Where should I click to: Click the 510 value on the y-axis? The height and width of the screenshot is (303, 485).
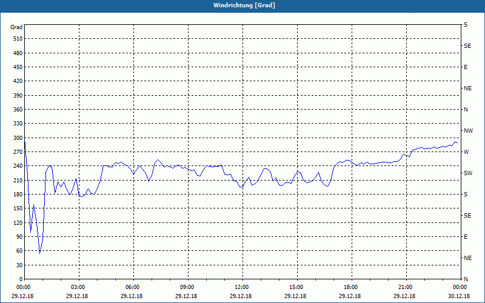(18, 39)
